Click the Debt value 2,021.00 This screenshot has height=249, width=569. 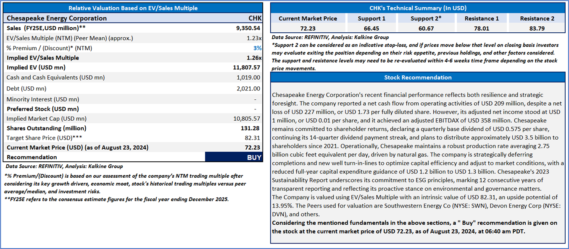(248, 88)
